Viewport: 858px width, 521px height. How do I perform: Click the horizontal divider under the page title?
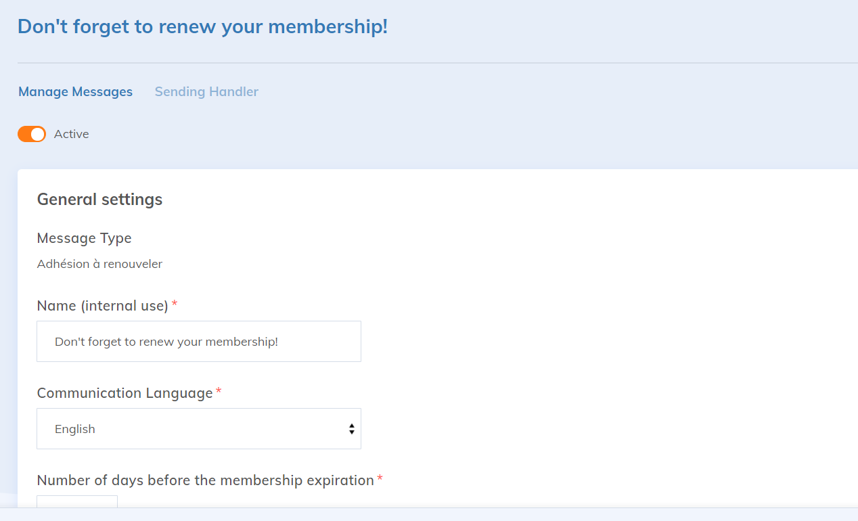(433, 63)
